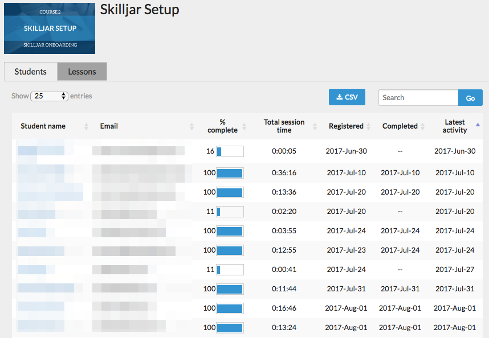Click the 16 percent complete value
The width and height of the screenshot is (489, 338).
tap(210, 151)
